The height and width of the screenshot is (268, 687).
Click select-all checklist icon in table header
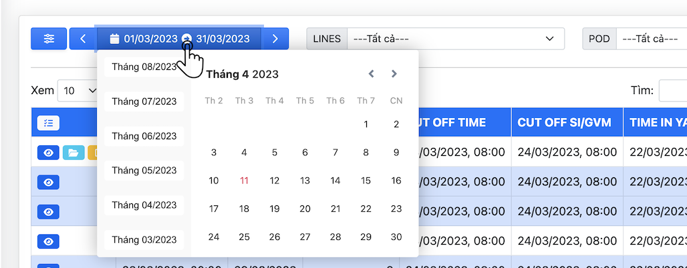(x=48, y=123)
